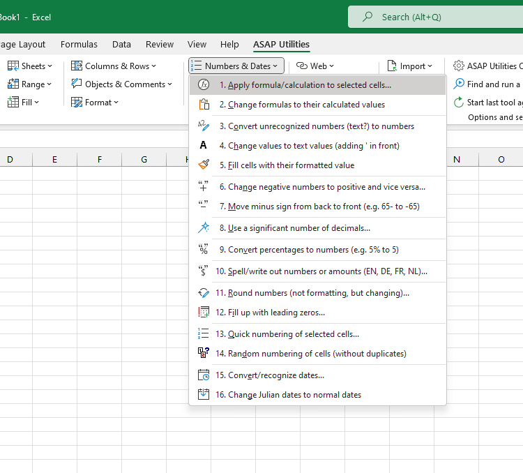523x473 pixels.
Task: Choose Move minus sign from back to front
Action: tap(317, 207)
